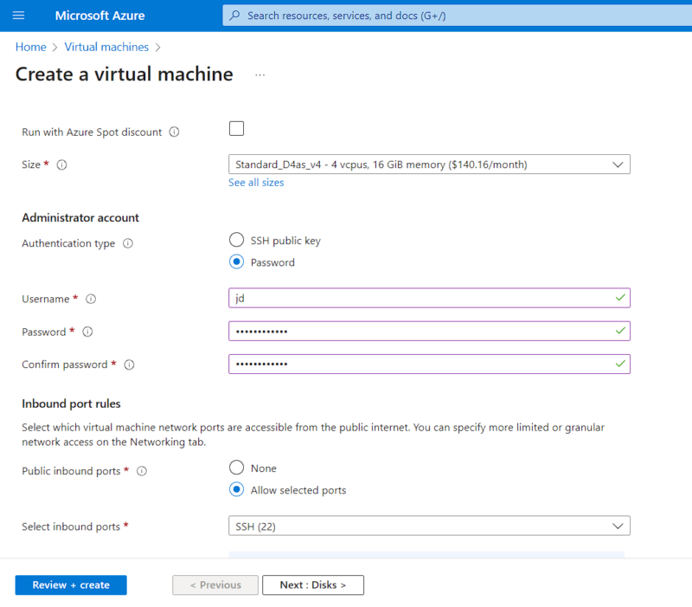Open Virtual machines from breadcrumb
Viewport: 692px width, 607px height.
pyautogui.click(x=106, y=47)
